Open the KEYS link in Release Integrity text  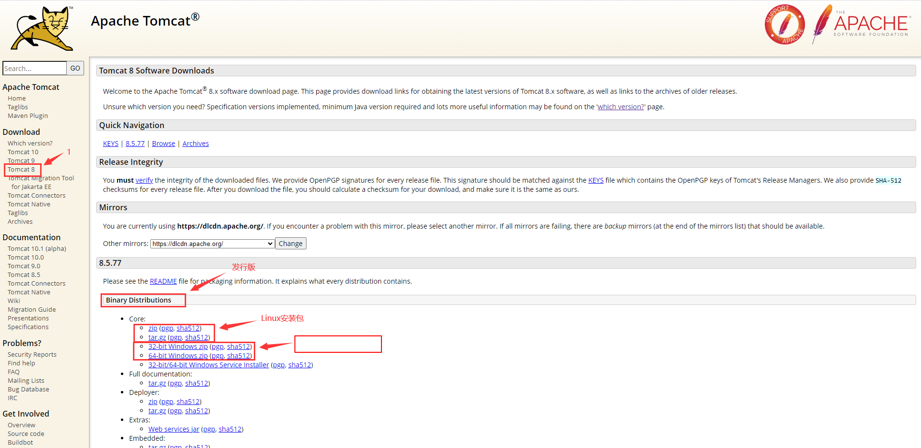[596, 180]
